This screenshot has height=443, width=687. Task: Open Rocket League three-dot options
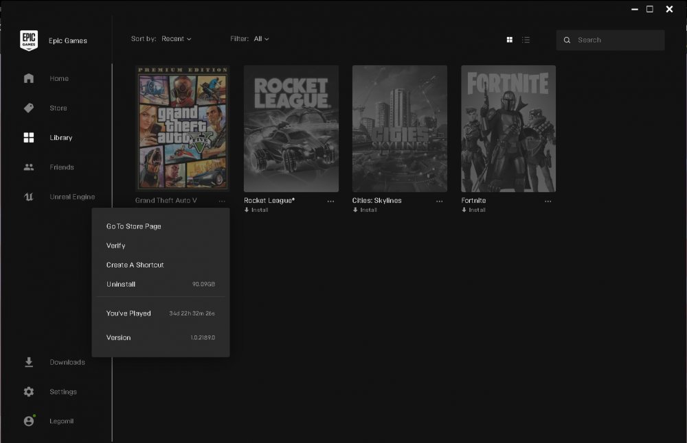[331, 201]
